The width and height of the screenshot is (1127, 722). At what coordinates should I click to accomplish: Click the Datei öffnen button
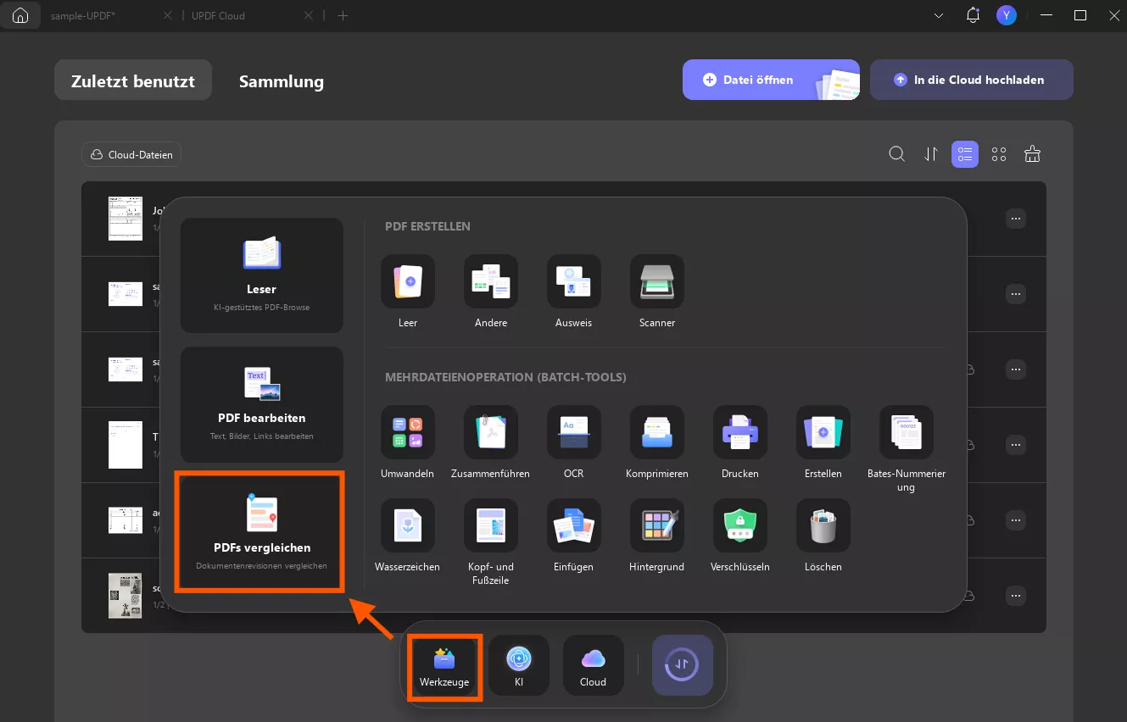[x=771, y=80]
